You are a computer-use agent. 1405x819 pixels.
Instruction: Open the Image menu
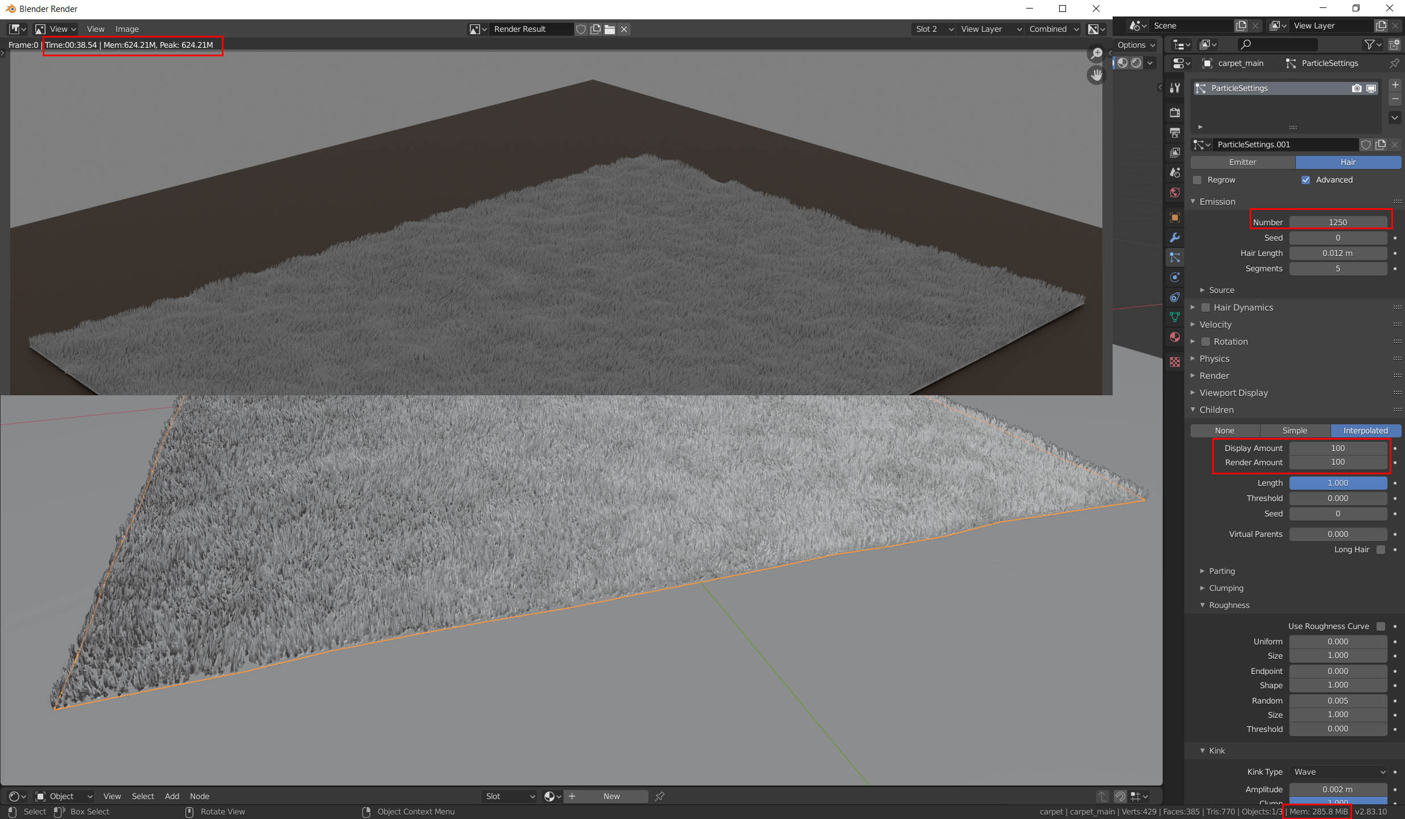tap(126, 29)
